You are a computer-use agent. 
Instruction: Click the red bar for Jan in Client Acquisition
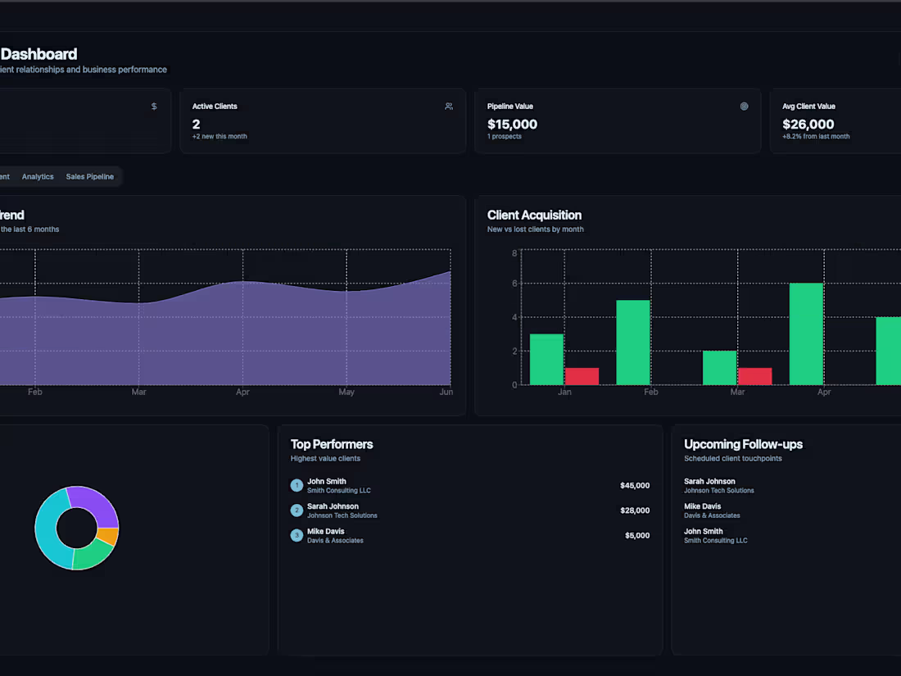(x=582, y=377)
